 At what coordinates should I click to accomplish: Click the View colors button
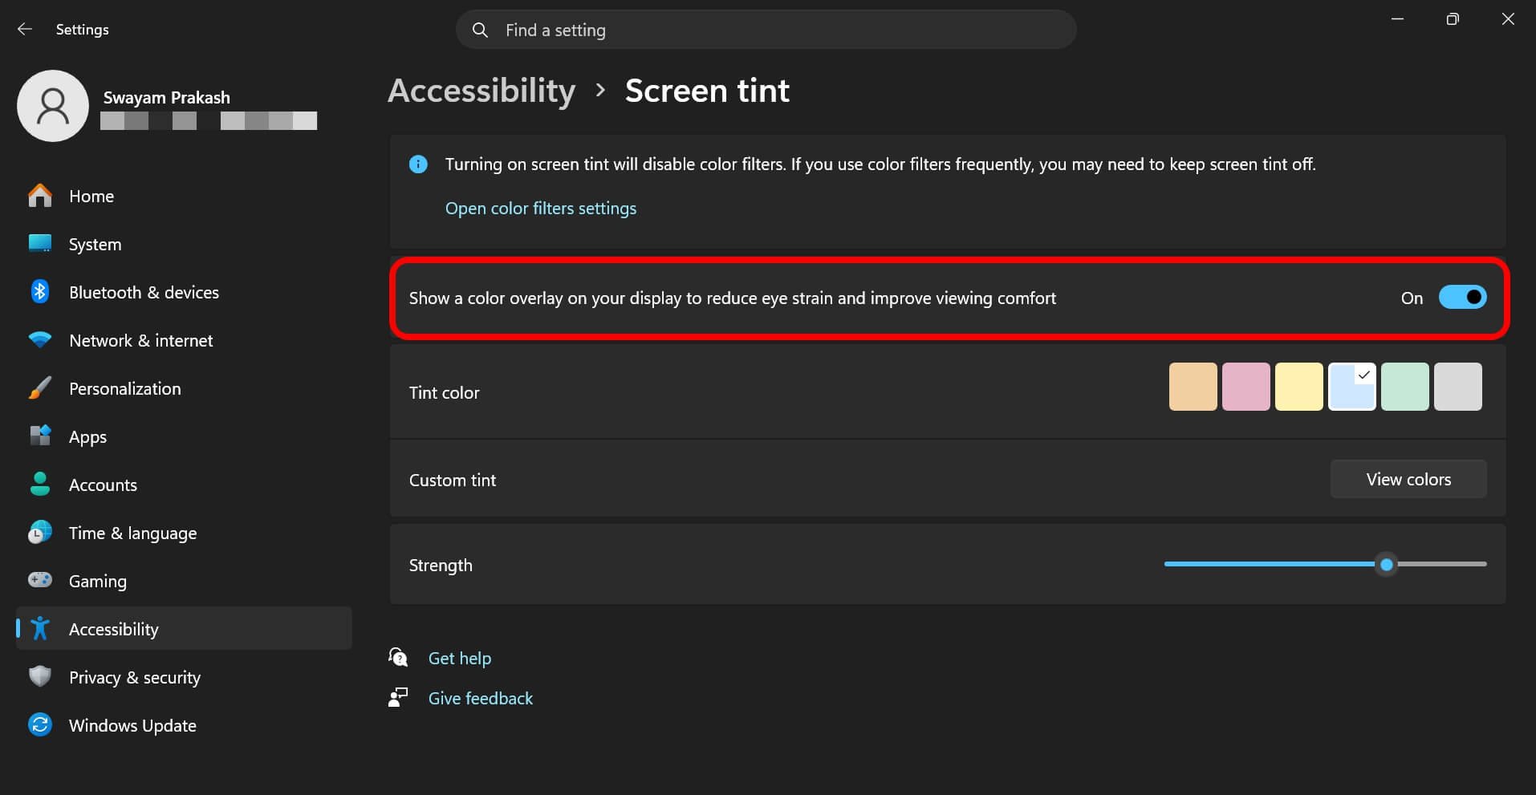(1408, 479)
